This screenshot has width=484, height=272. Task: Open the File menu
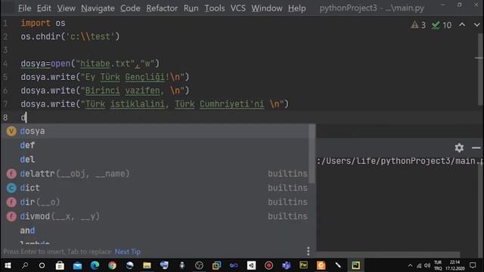[24, 8]
